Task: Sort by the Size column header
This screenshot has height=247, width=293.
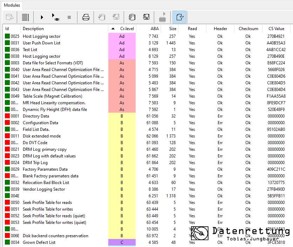Action: [173, 29]
